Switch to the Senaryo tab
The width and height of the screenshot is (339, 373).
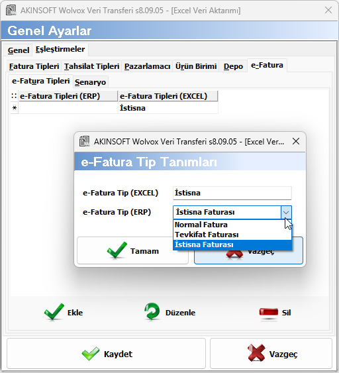coord(90,82)
